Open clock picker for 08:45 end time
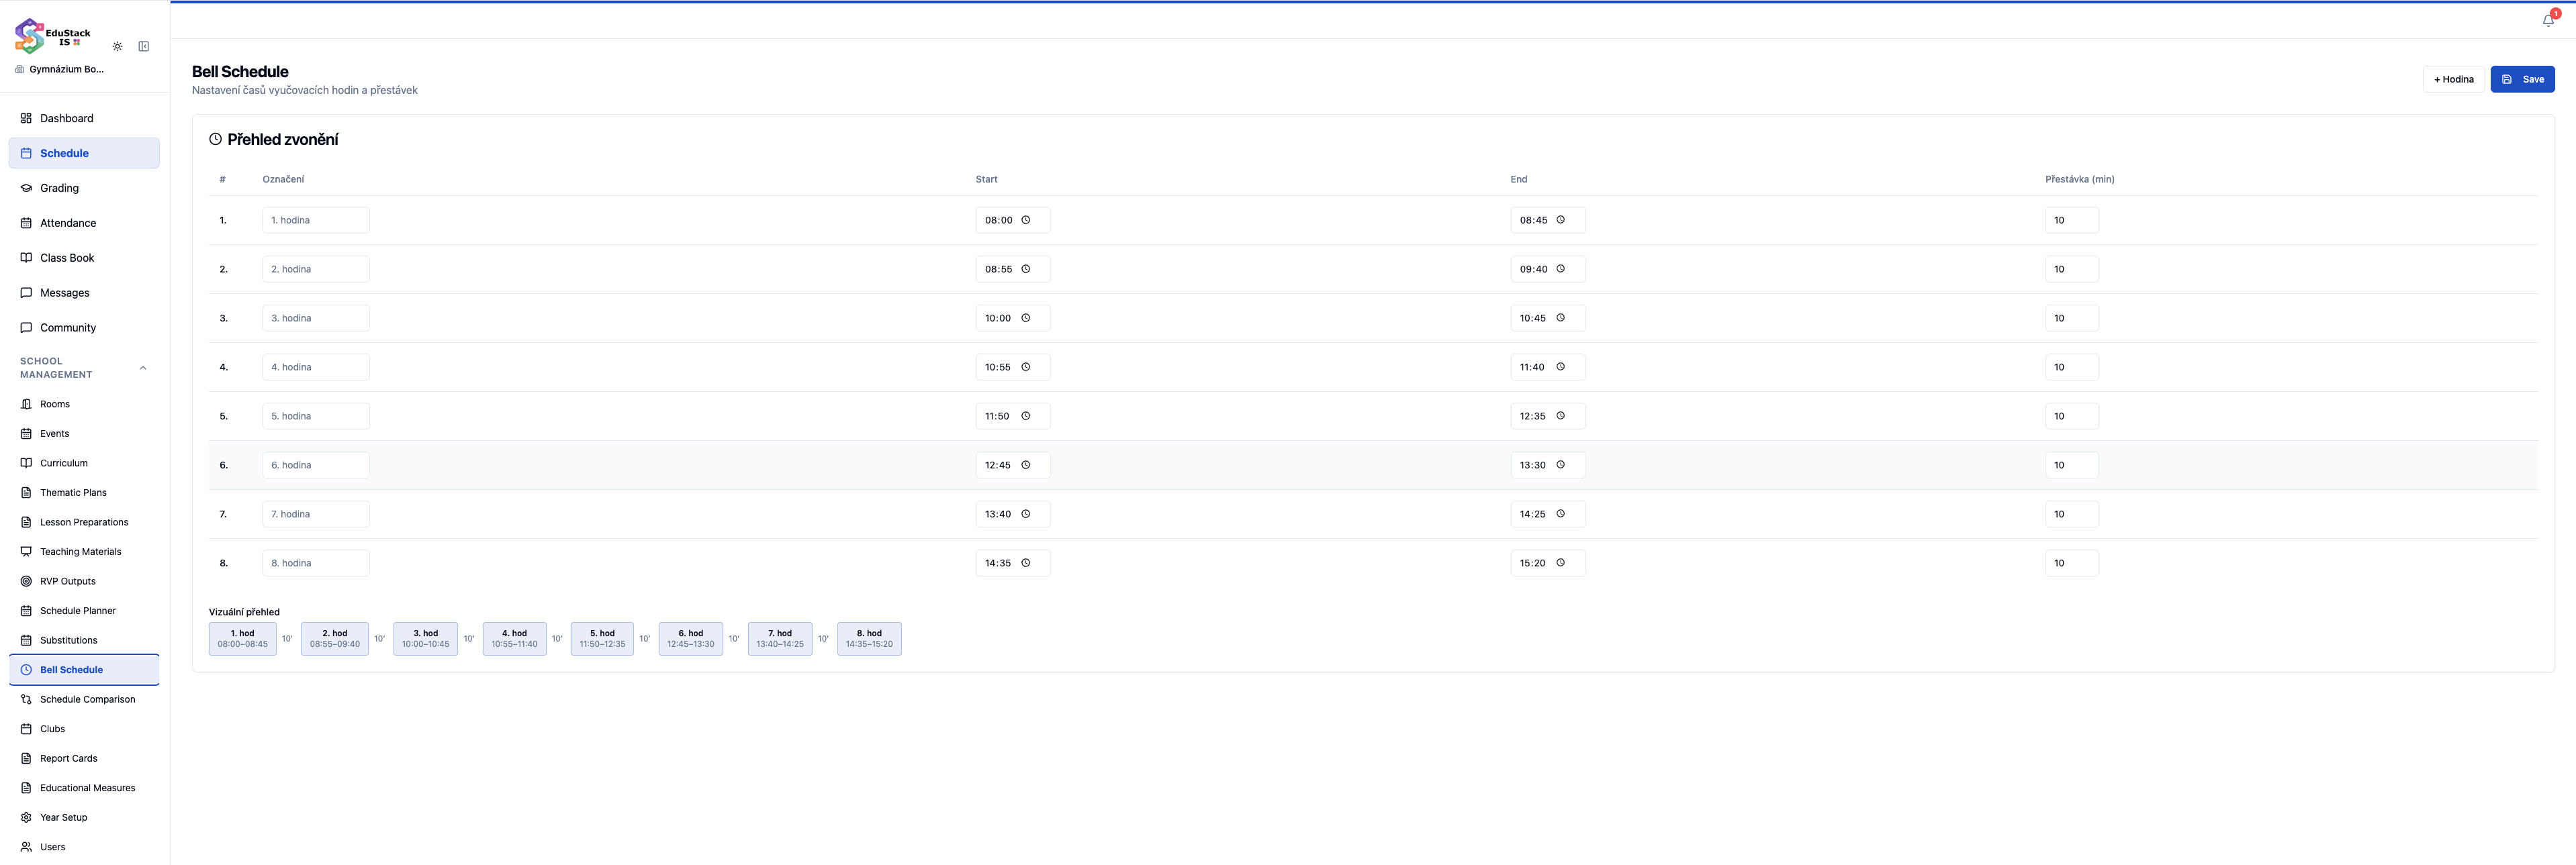The width and height of the screenshot is (2576, 865). click(x=1560, y=219)
